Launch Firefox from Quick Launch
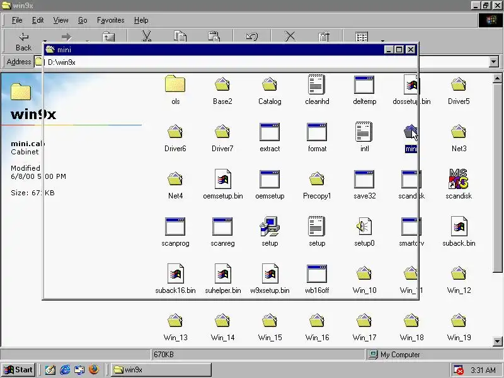Screen dimensions: 504x378 click(93, 370)
